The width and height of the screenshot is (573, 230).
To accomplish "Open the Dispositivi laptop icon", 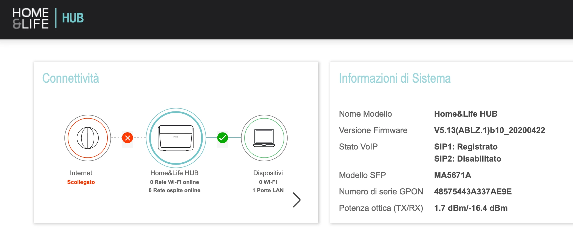I will (x=264, y=138).
